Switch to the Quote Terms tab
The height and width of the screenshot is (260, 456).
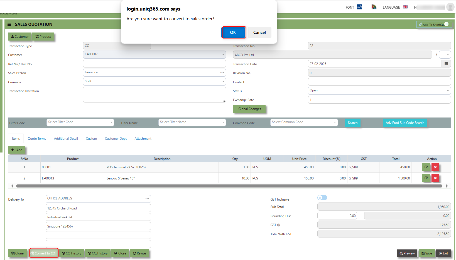37,139
